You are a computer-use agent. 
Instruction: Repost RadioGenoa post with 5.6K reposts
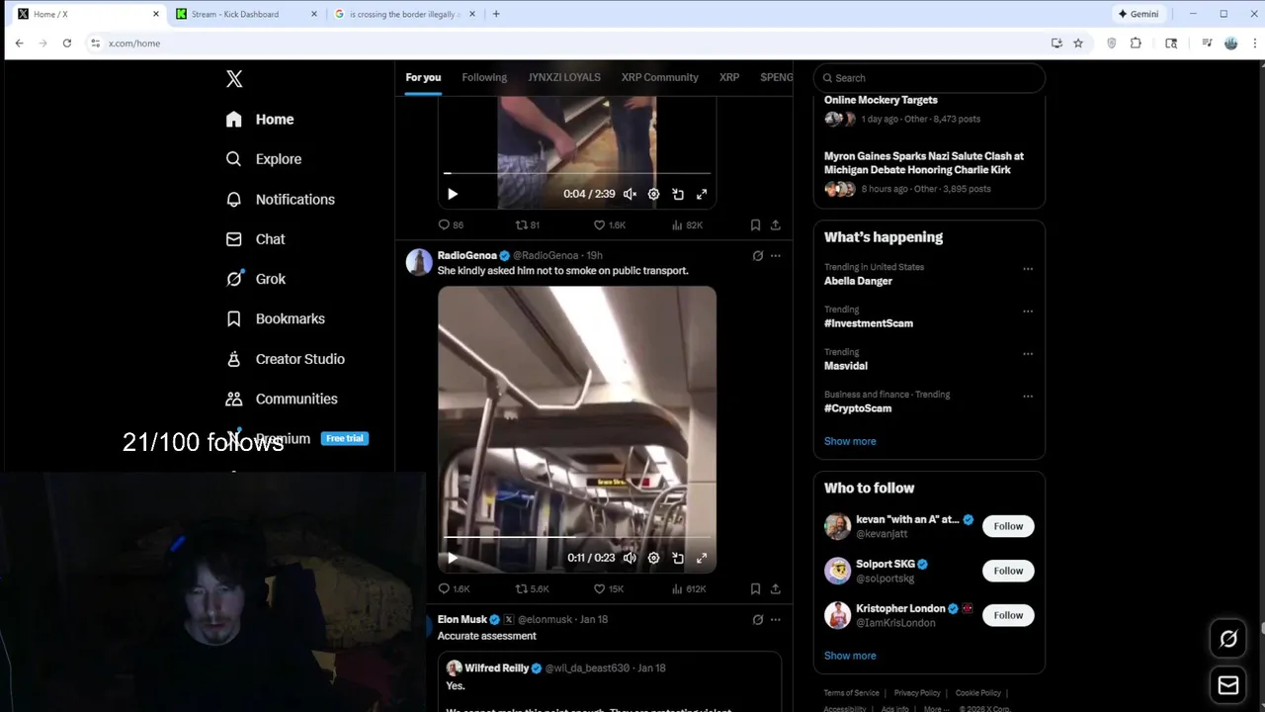click(x=532, y=588)
